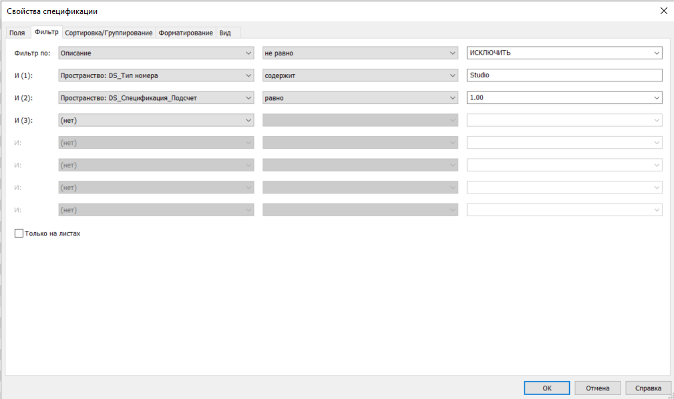This screenshot has height=399, width=674.
Task: Close the Свойства спецификации dialog
Action: coord(663,11)
